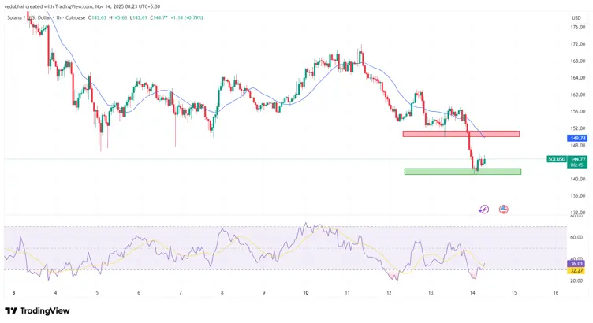Click the green 144.77 current price label

click(578, 158)
